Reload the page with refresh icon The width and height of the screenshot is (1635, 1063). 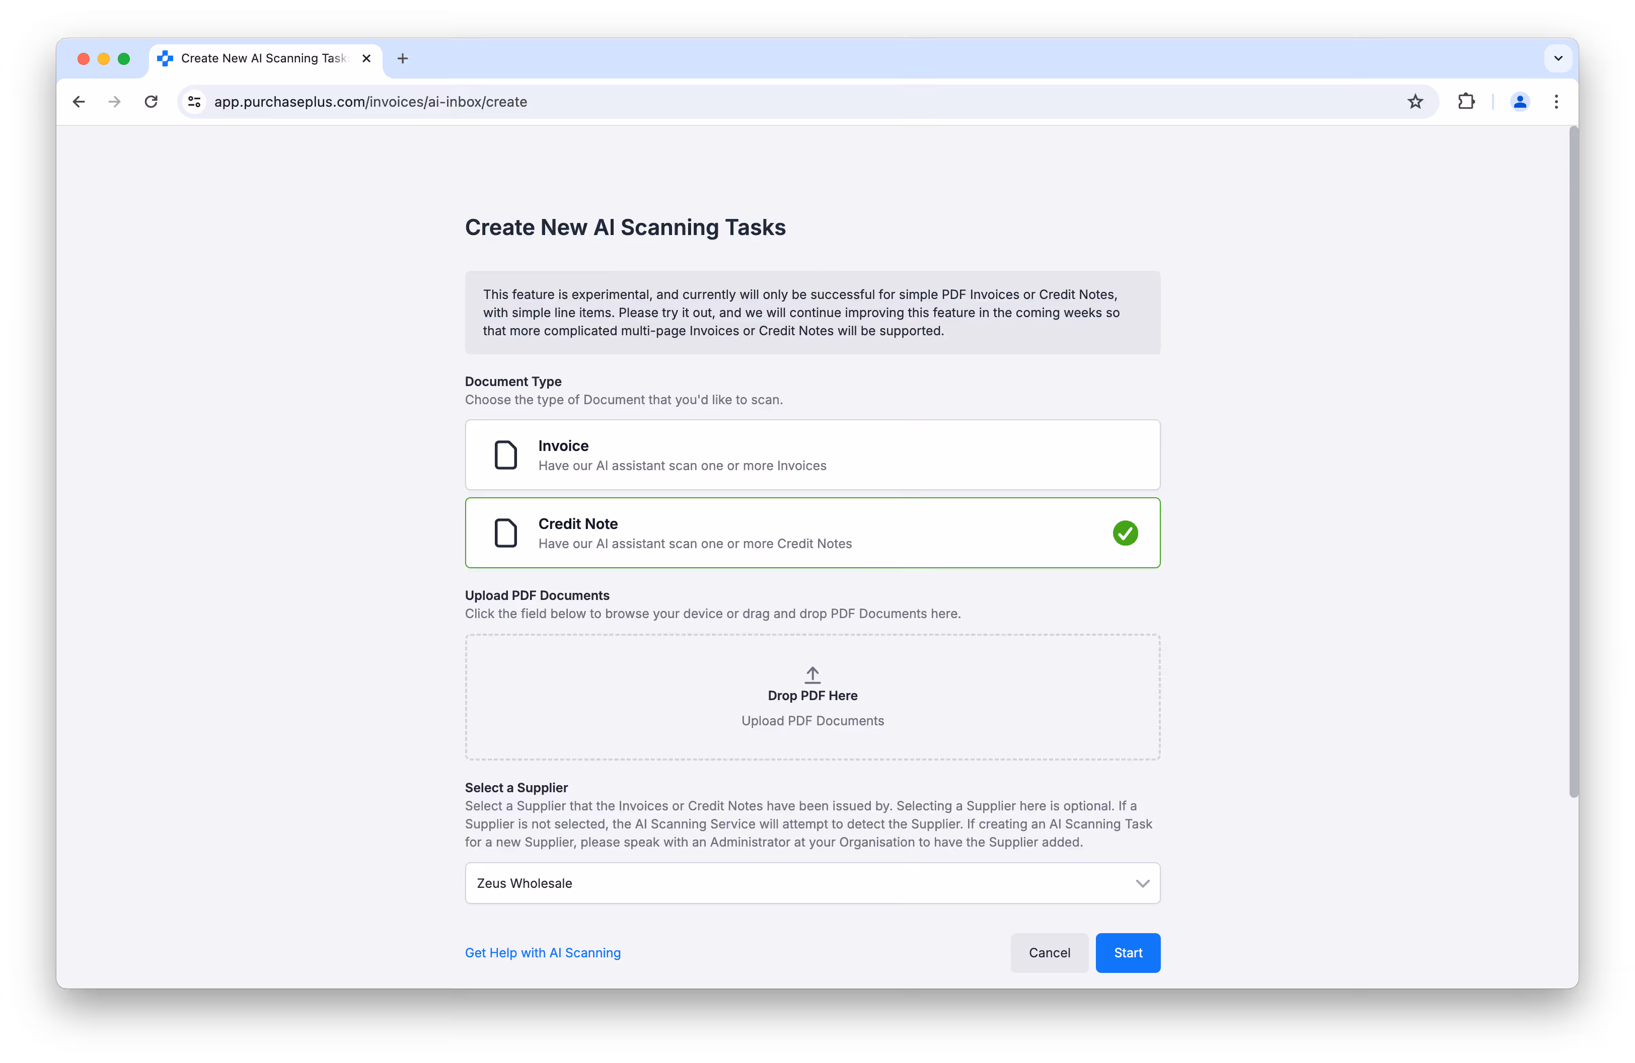coord(151,102)
